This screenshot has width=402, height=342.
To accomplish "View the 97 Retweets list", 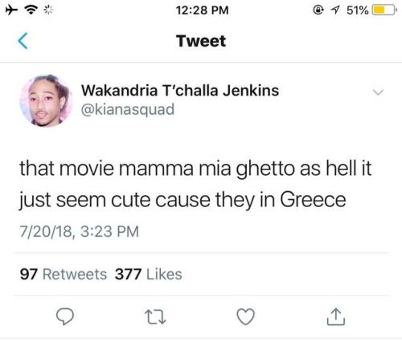I will tap(64, 275).
